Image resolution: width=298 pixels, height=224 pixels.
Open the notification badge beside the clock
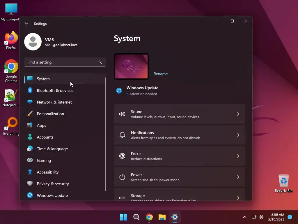290,217
